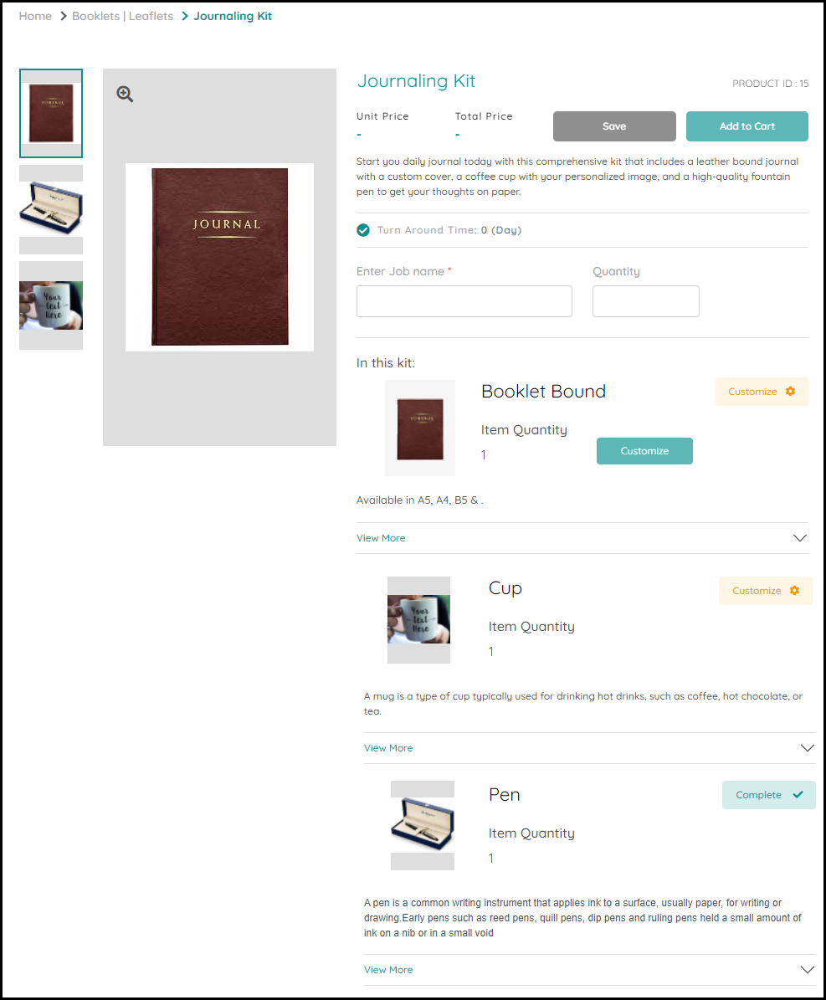
Task: Click checkmark icon on Pen Complete badge
Action: [x=798, y=795]
